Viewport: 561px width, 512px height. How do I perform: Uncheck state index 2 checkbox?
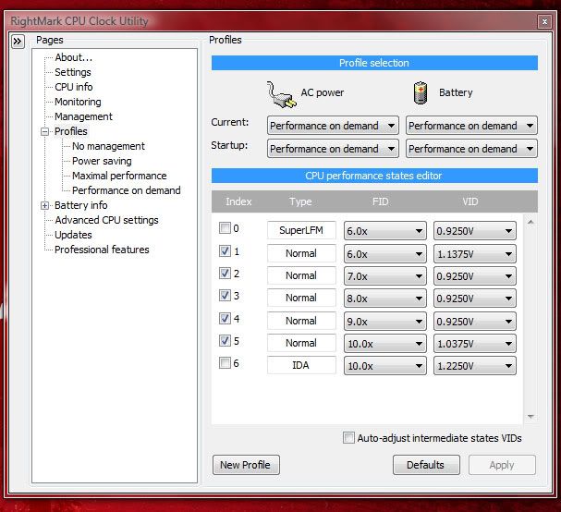pyautogui.click(x=225, y=274)
